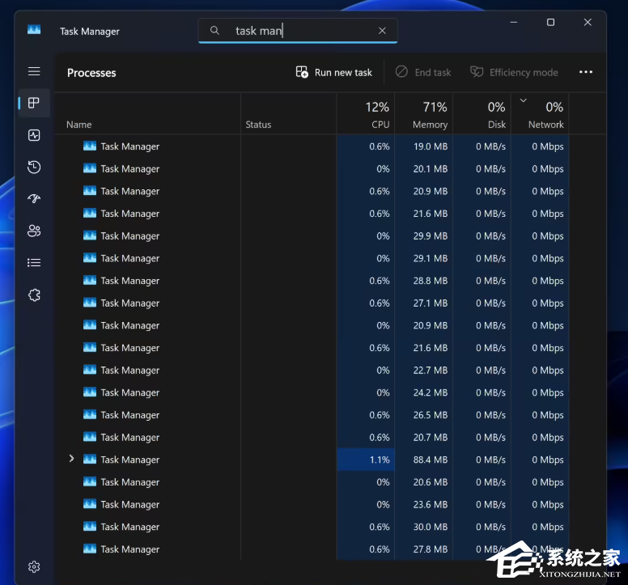Click the 1.1% CPU cell

point(366,460)
